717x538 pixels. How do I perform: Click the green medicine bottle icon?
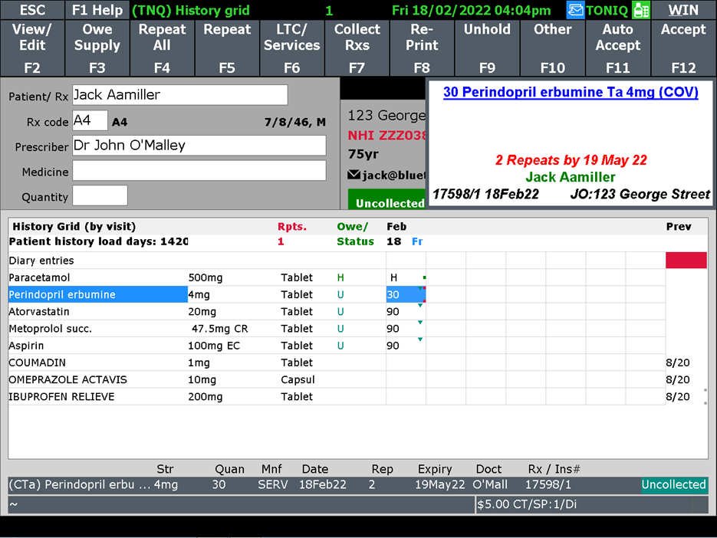(x=640, y=10)
